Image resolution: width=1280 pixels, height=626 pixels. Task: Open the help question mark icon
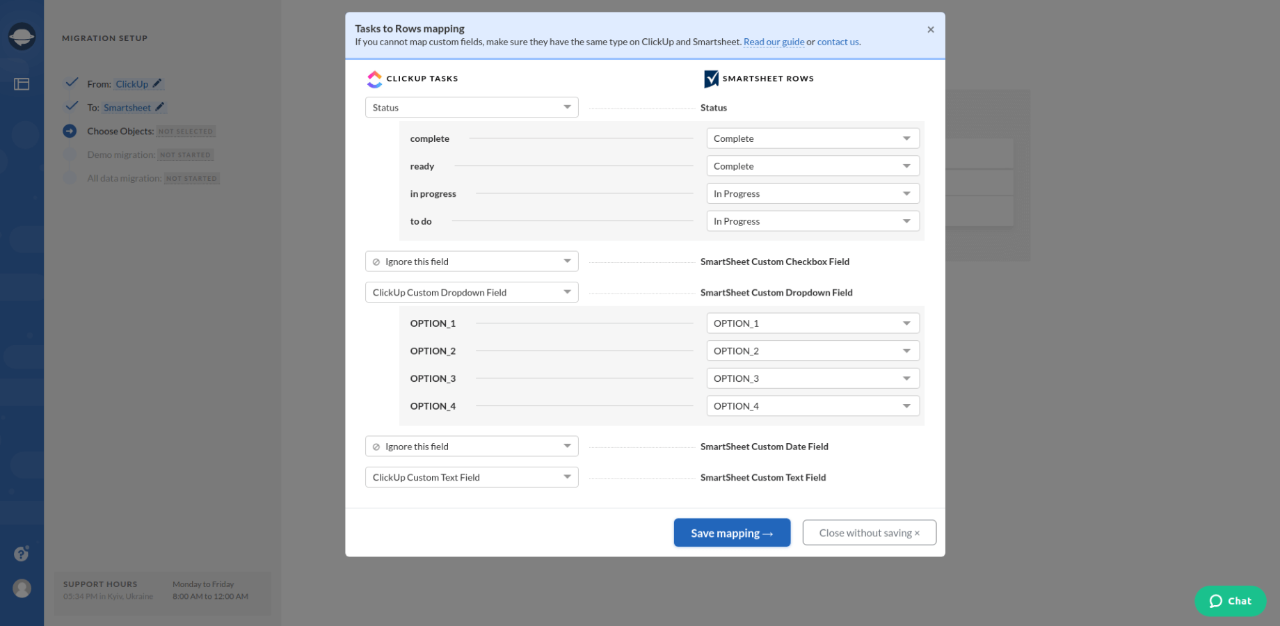22,554
